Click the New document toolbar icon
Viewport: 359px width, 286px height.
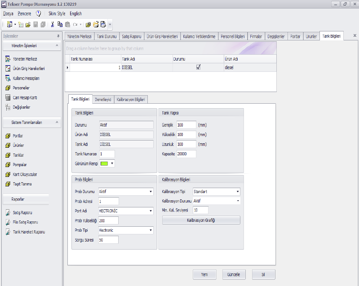(9, 24)
